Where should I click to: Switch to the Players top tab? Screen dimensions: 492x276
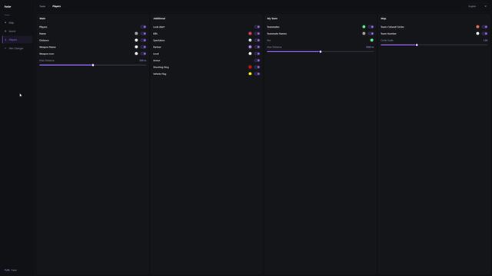[56, 6]
